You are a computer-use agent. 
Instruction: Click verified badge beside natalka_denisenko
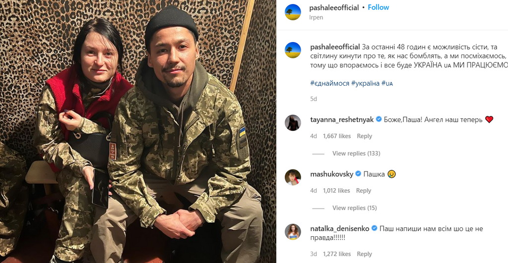click(374, 228)
